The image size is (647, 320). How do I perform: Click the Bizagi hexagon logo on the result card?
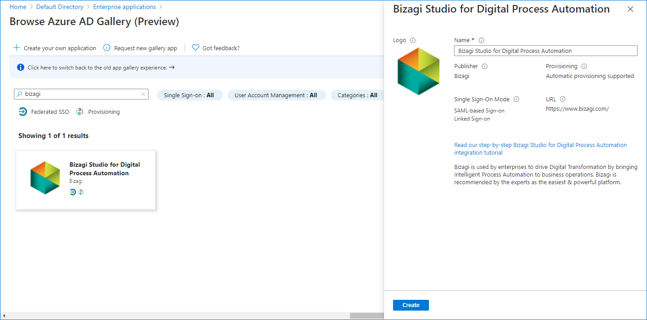pos(45,177)
